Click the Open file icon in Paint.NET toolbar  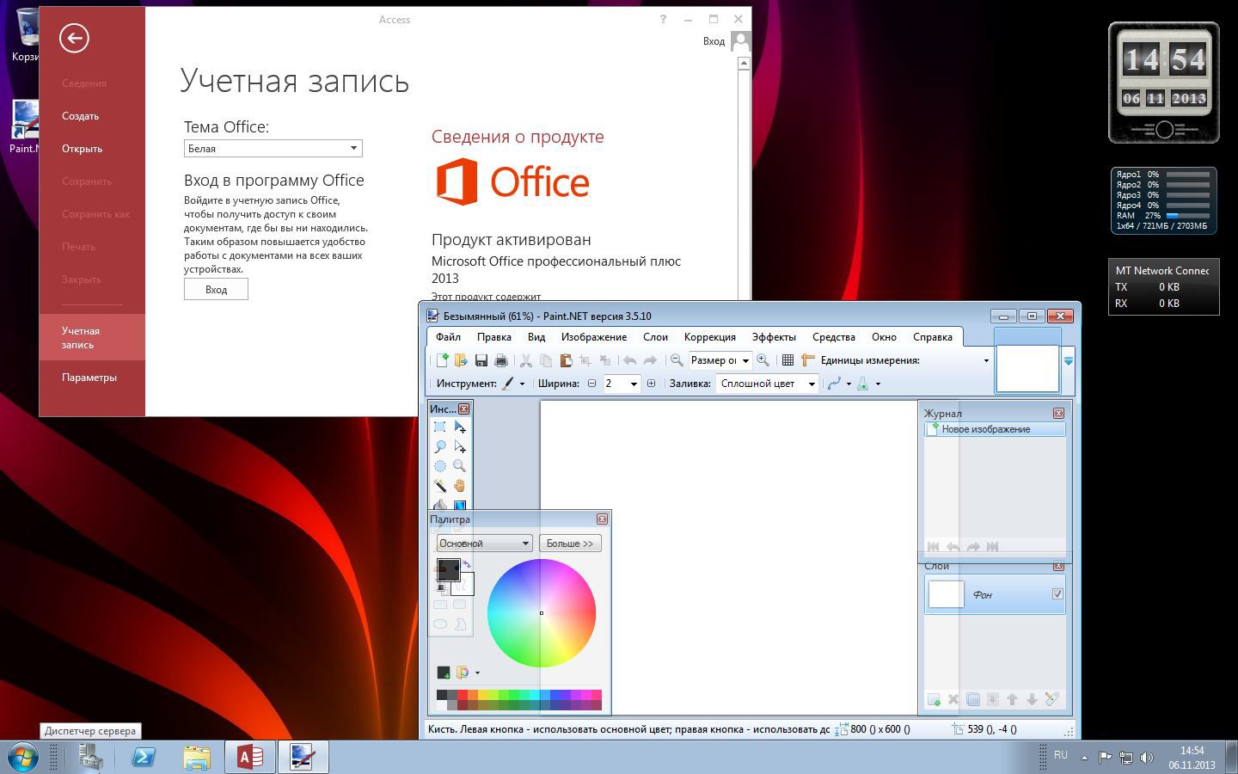(x=461, y=360)
